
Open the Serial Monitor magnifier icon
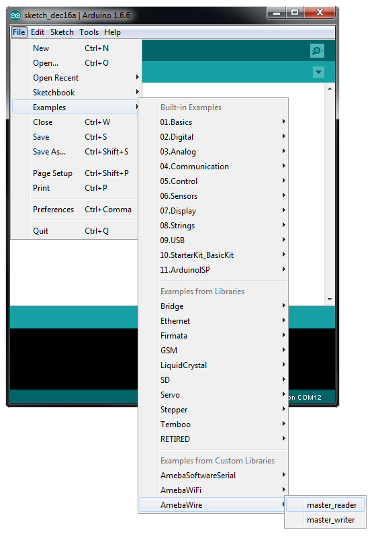317,50
